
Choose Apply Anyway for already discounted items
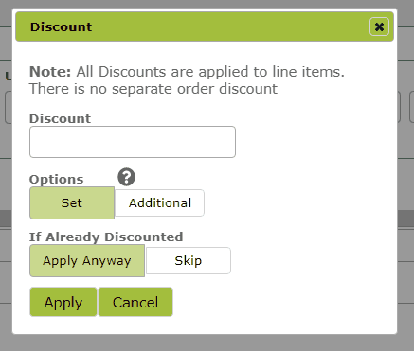pyautogui.click(x=87, y=261)
